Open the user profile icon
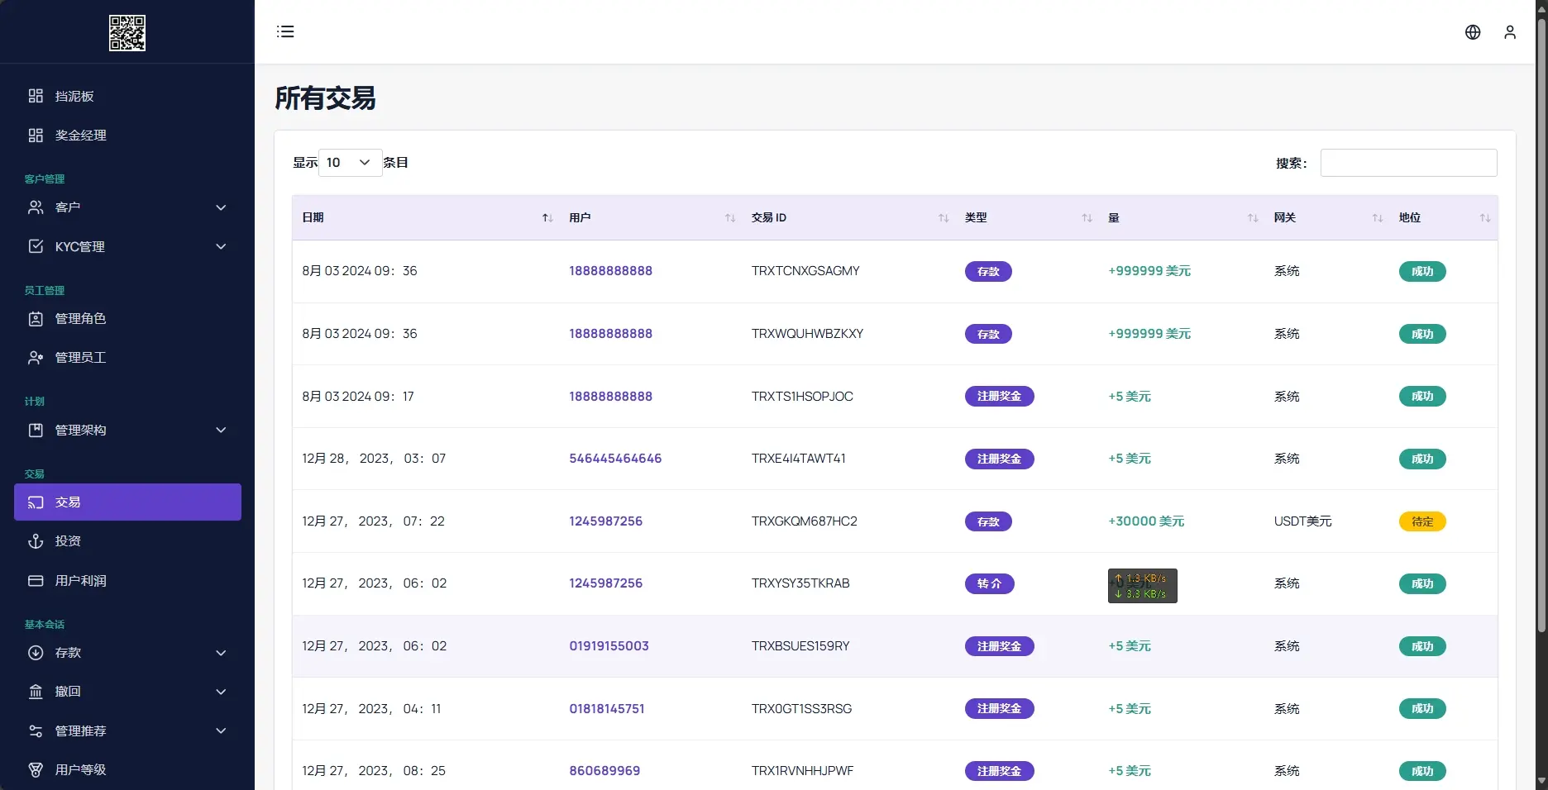 (1510, 32)
